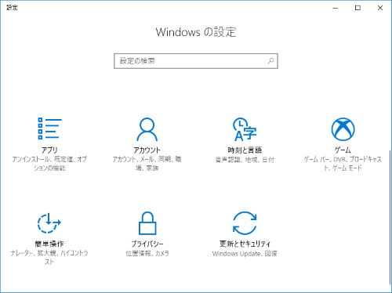Screen dimensions: 392x293
Task: Click the 更新とセキュリティ category label
Action: point(245,244)
